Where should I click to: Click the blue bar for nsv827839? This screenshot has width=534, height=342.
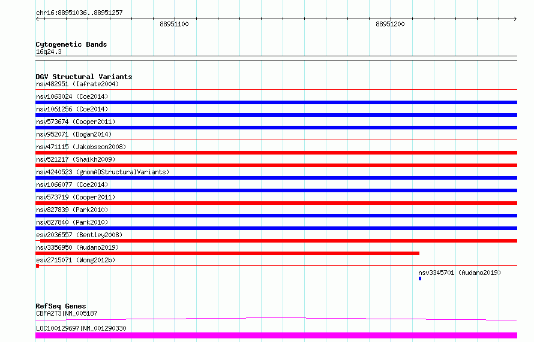pyautogui.click(x=276, y=216)
